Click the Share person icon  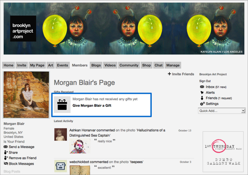click(x=6, y=152)
